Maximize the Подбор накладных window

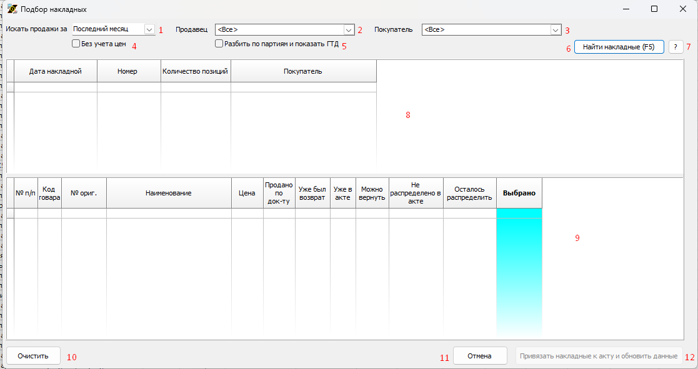tap(654, 9)
